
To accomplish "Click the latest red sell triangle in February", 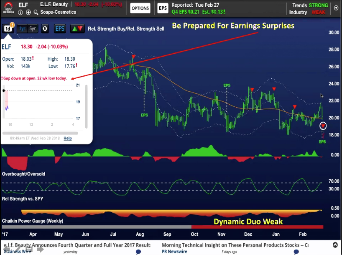I will pyautogui.click(x=323, y=126).
